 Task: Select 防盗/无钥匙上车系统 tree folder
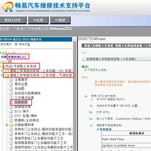click(21, 66)
